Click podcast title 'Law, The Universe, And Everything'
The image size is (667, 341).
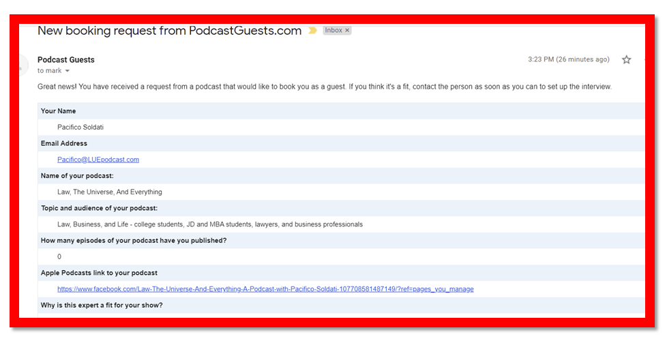tap(110, 192)
